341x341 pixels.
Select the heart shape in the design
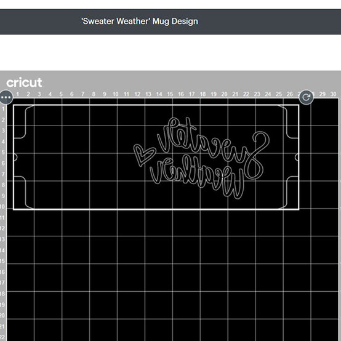[144, 155]
